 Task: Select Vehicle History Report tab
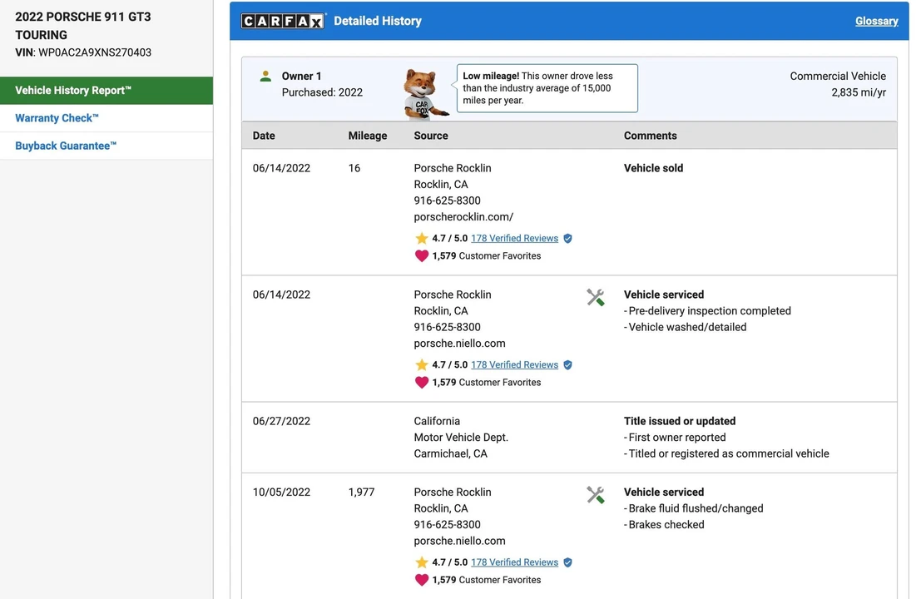(106, 91)
